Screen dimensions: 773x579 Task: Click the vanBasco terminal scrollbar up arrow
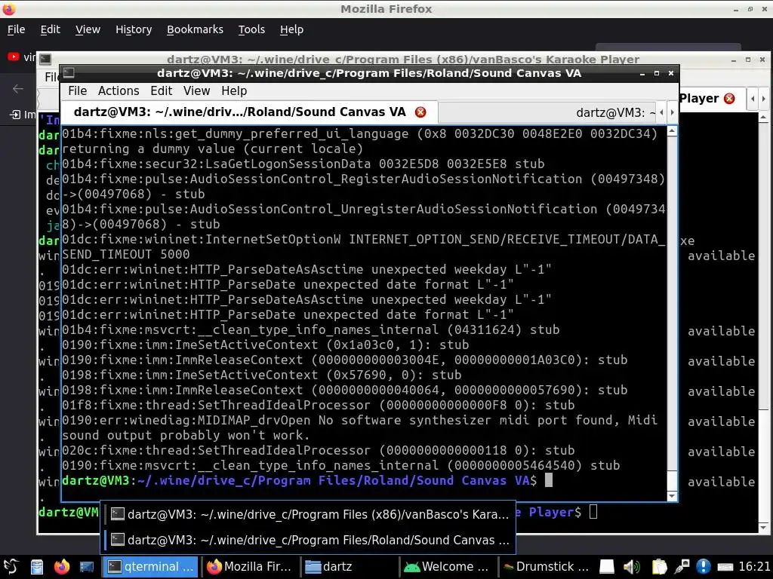[x=763, y=117]
